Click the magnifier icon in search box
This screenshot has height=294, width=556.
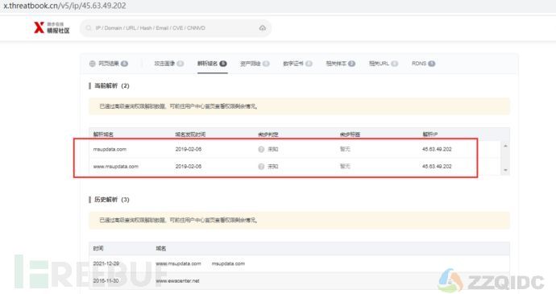point(89,28)
